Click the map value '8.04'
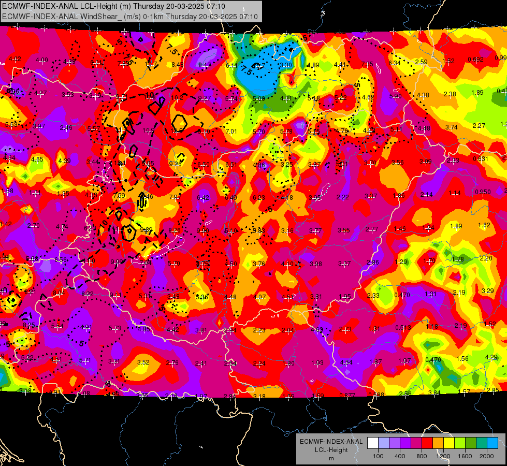Screen dimensions: 507x466 pyautogui.click(x=59, y=293)
